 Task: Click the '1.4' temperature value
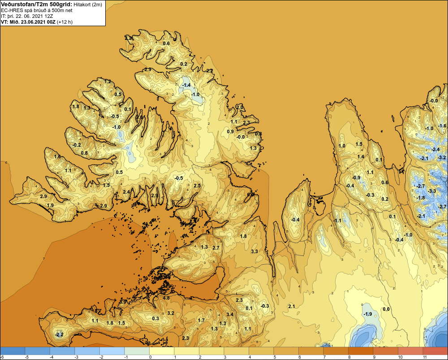tap(361, 157)
